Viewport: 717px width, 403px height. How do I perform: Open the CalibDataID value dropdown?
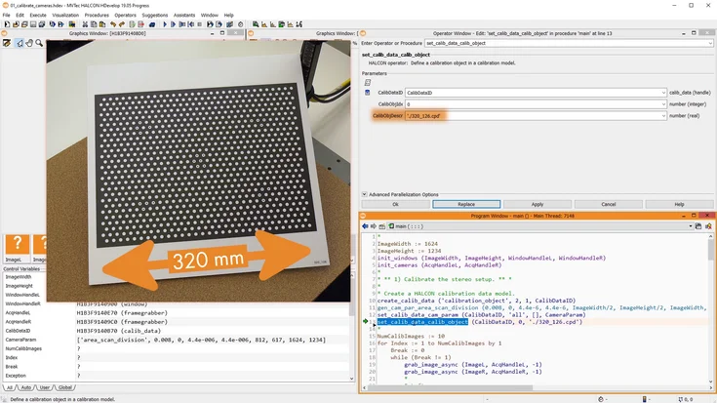tap(661, 92)
